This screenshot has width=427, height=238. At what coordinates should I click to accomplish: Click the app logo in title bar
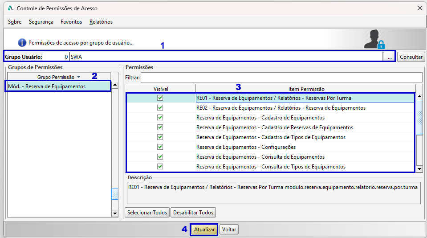pos(11,8)
